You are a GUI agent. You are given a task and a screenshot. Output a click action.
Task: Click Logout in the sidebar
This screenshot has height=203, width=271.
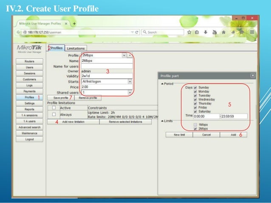coord(29,139)
